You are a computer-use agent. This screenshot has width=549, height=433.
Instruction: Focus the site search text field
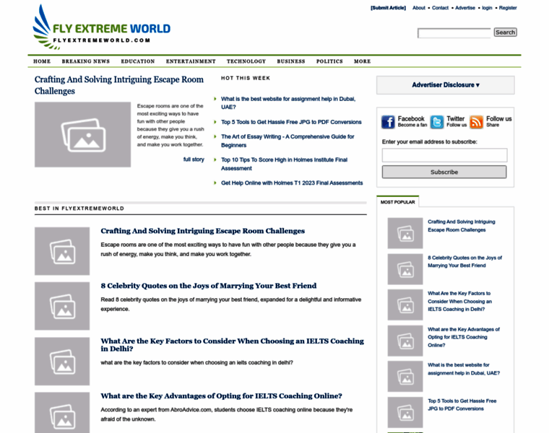[x=454, y=33]
